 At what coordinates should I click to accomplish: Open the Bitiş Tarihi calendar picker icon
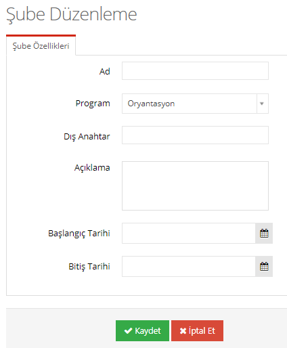pos(264,266)
